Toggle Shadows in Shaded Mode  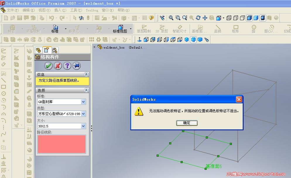tap(263, 18)
